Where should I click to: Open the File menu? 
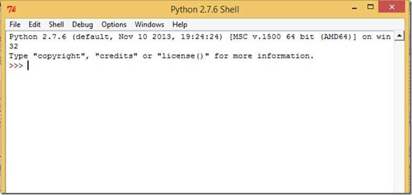click(x=15, y=25)
